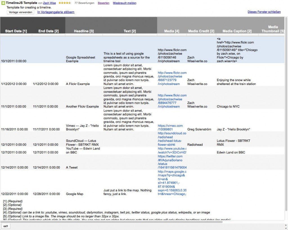
Task: Open the Google Maps Chicago link
Action: pyautogui.click(x=172, y=183)
